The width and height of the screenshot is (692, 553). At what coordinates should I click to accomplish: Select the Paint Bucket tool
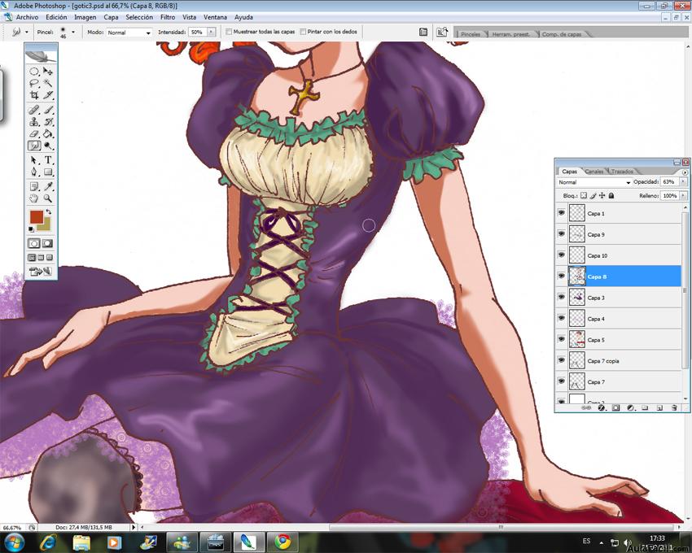(x=48, y=133)
